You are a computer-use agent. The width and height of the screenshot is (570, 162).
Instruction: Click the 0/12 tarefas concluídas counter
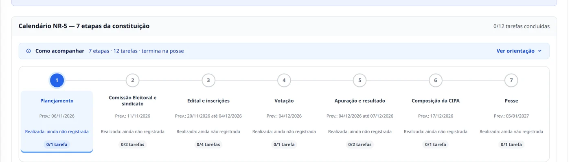pyautogui.click(x=522, y=26)
